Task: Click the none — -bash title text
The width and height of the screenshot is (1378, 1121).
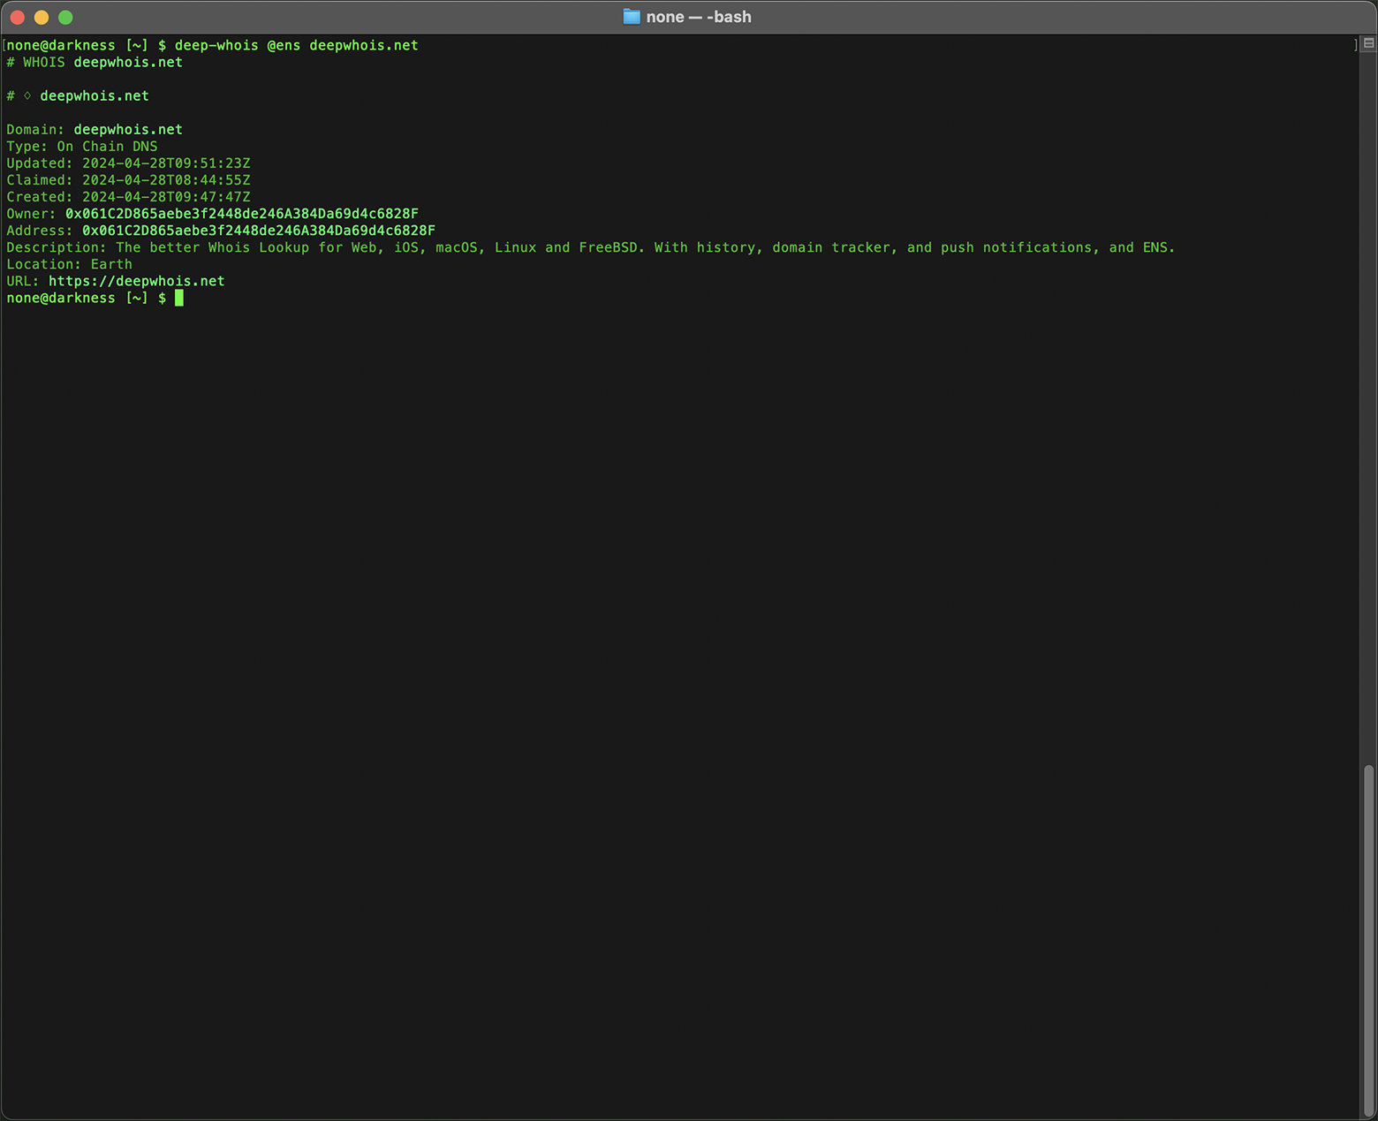Action: click(x=698, y=16)
